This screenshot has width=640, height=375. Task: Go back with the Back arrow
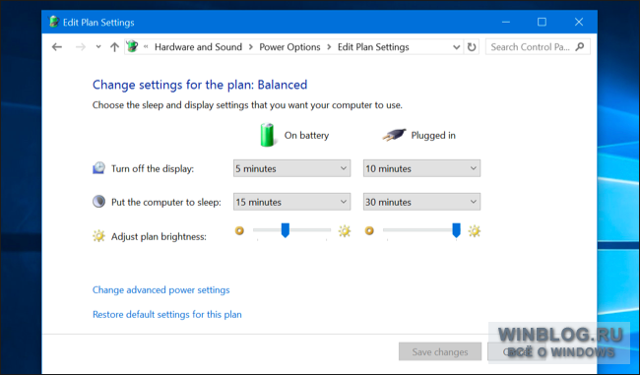pos(57,47)
